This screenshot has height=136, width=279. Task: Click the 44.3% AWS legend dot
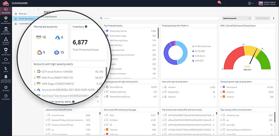193,51
